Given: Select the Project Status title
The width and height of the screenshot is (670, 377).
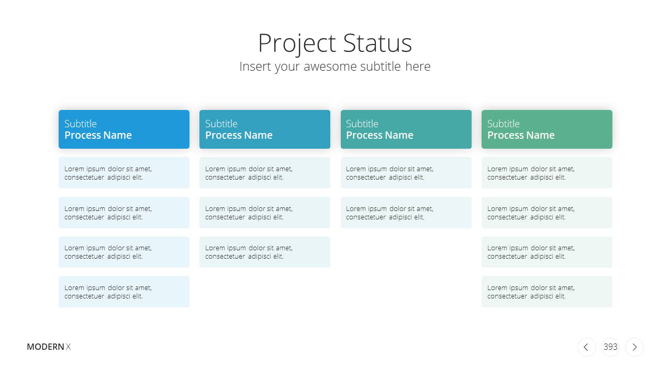Looking at the screenshot, I should tap(335, 43).
